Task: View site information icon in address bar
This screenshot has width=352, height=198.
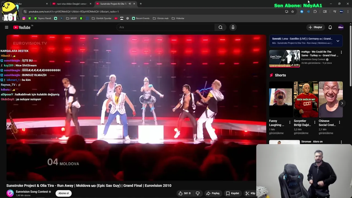Action: [25, 12]
